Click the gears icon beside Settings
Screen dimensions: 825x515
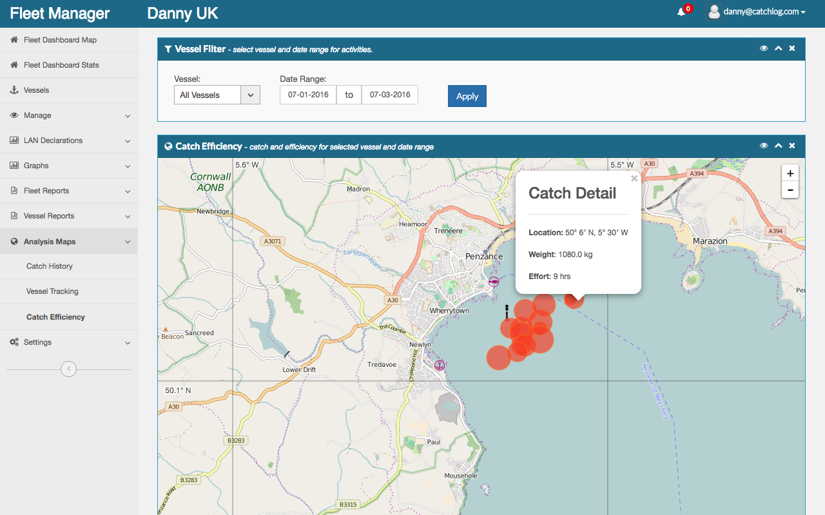14,342
